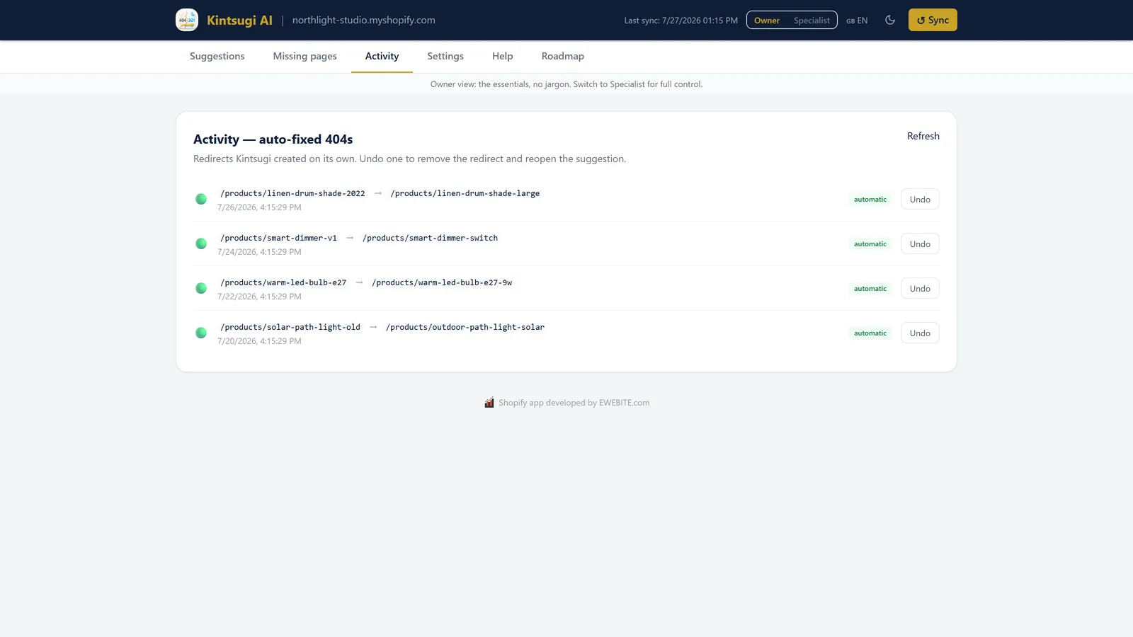Click the Kintsugi AI brand name

pyautogui.click(x=239, y=20)
